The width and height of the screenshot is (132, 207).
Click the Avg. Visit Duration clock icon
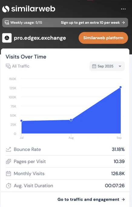click(8, 186)
